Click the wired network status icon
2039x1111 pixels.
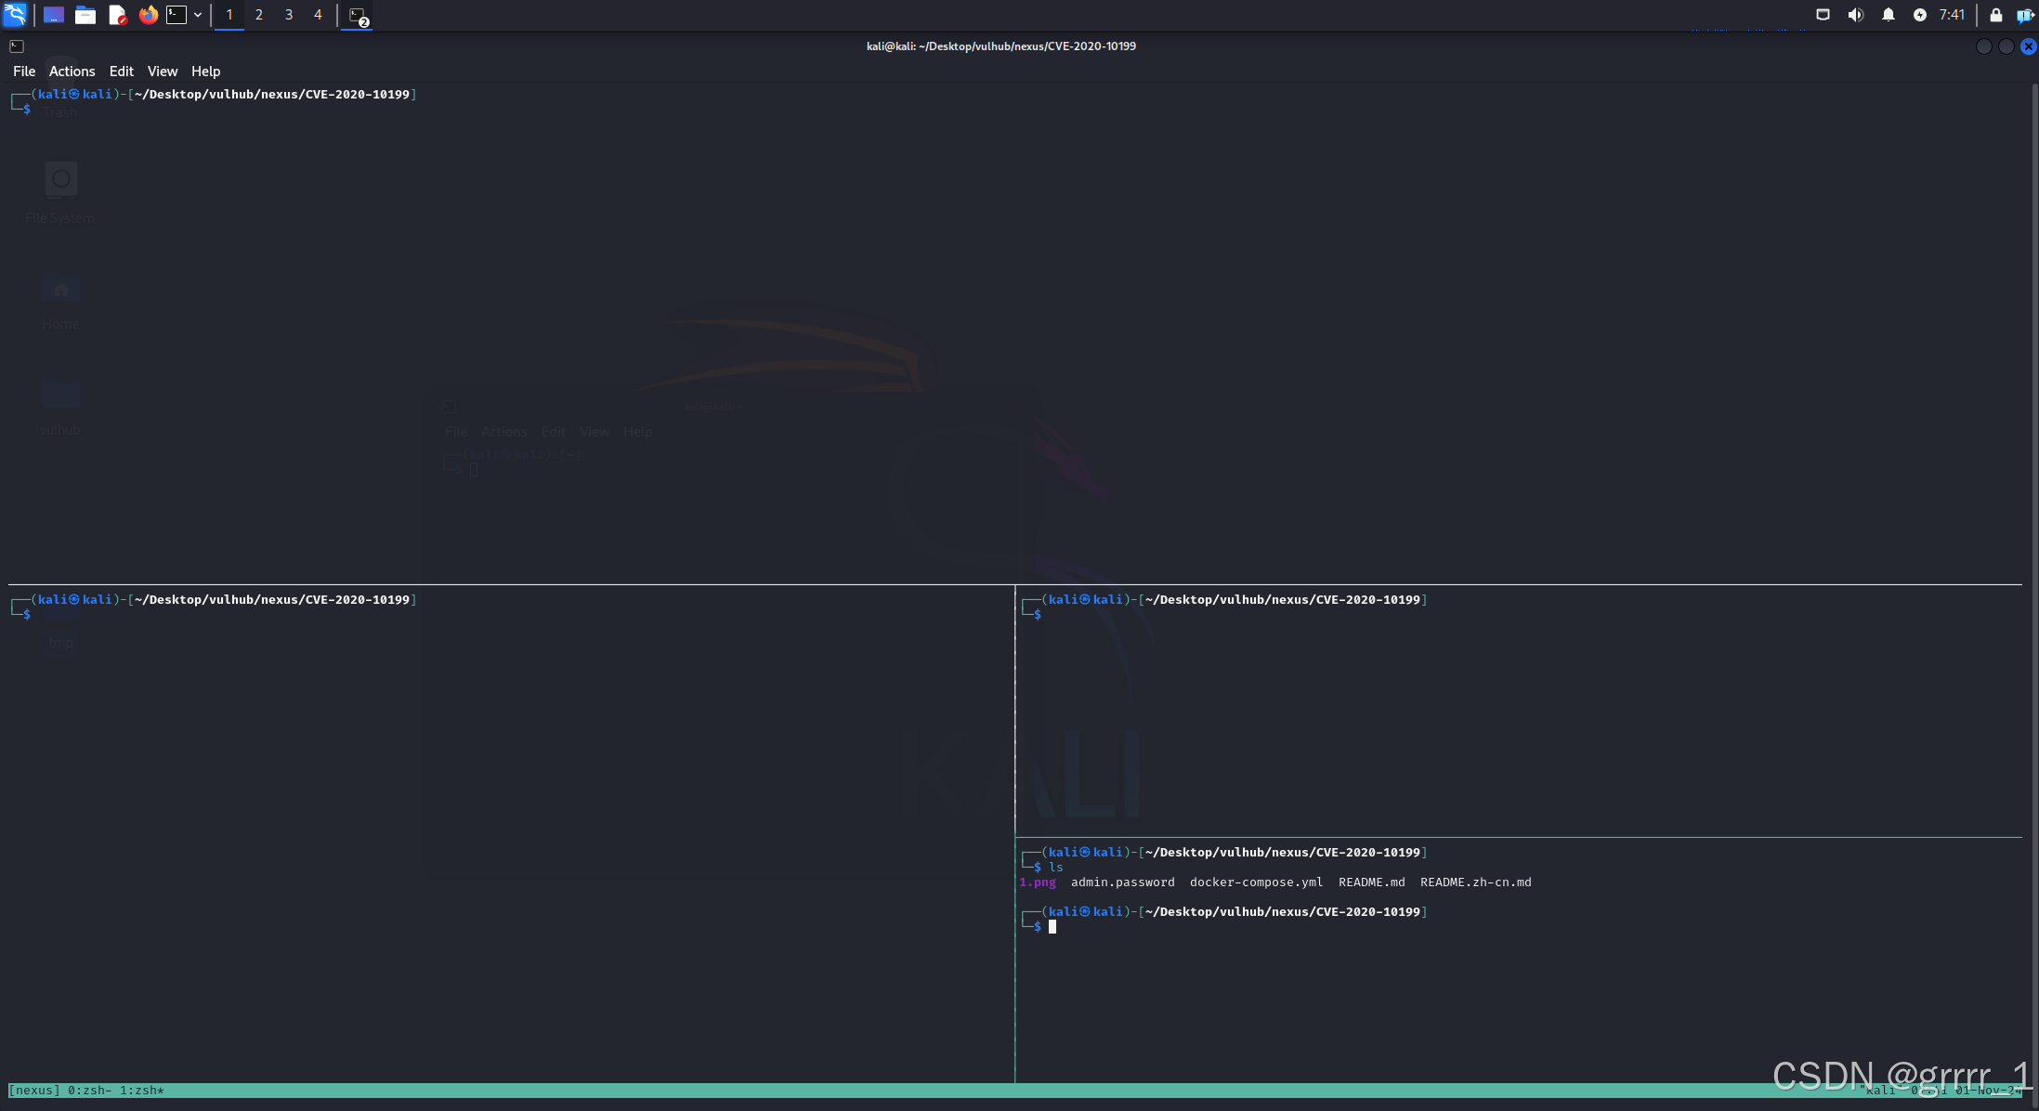point(1823,15)
